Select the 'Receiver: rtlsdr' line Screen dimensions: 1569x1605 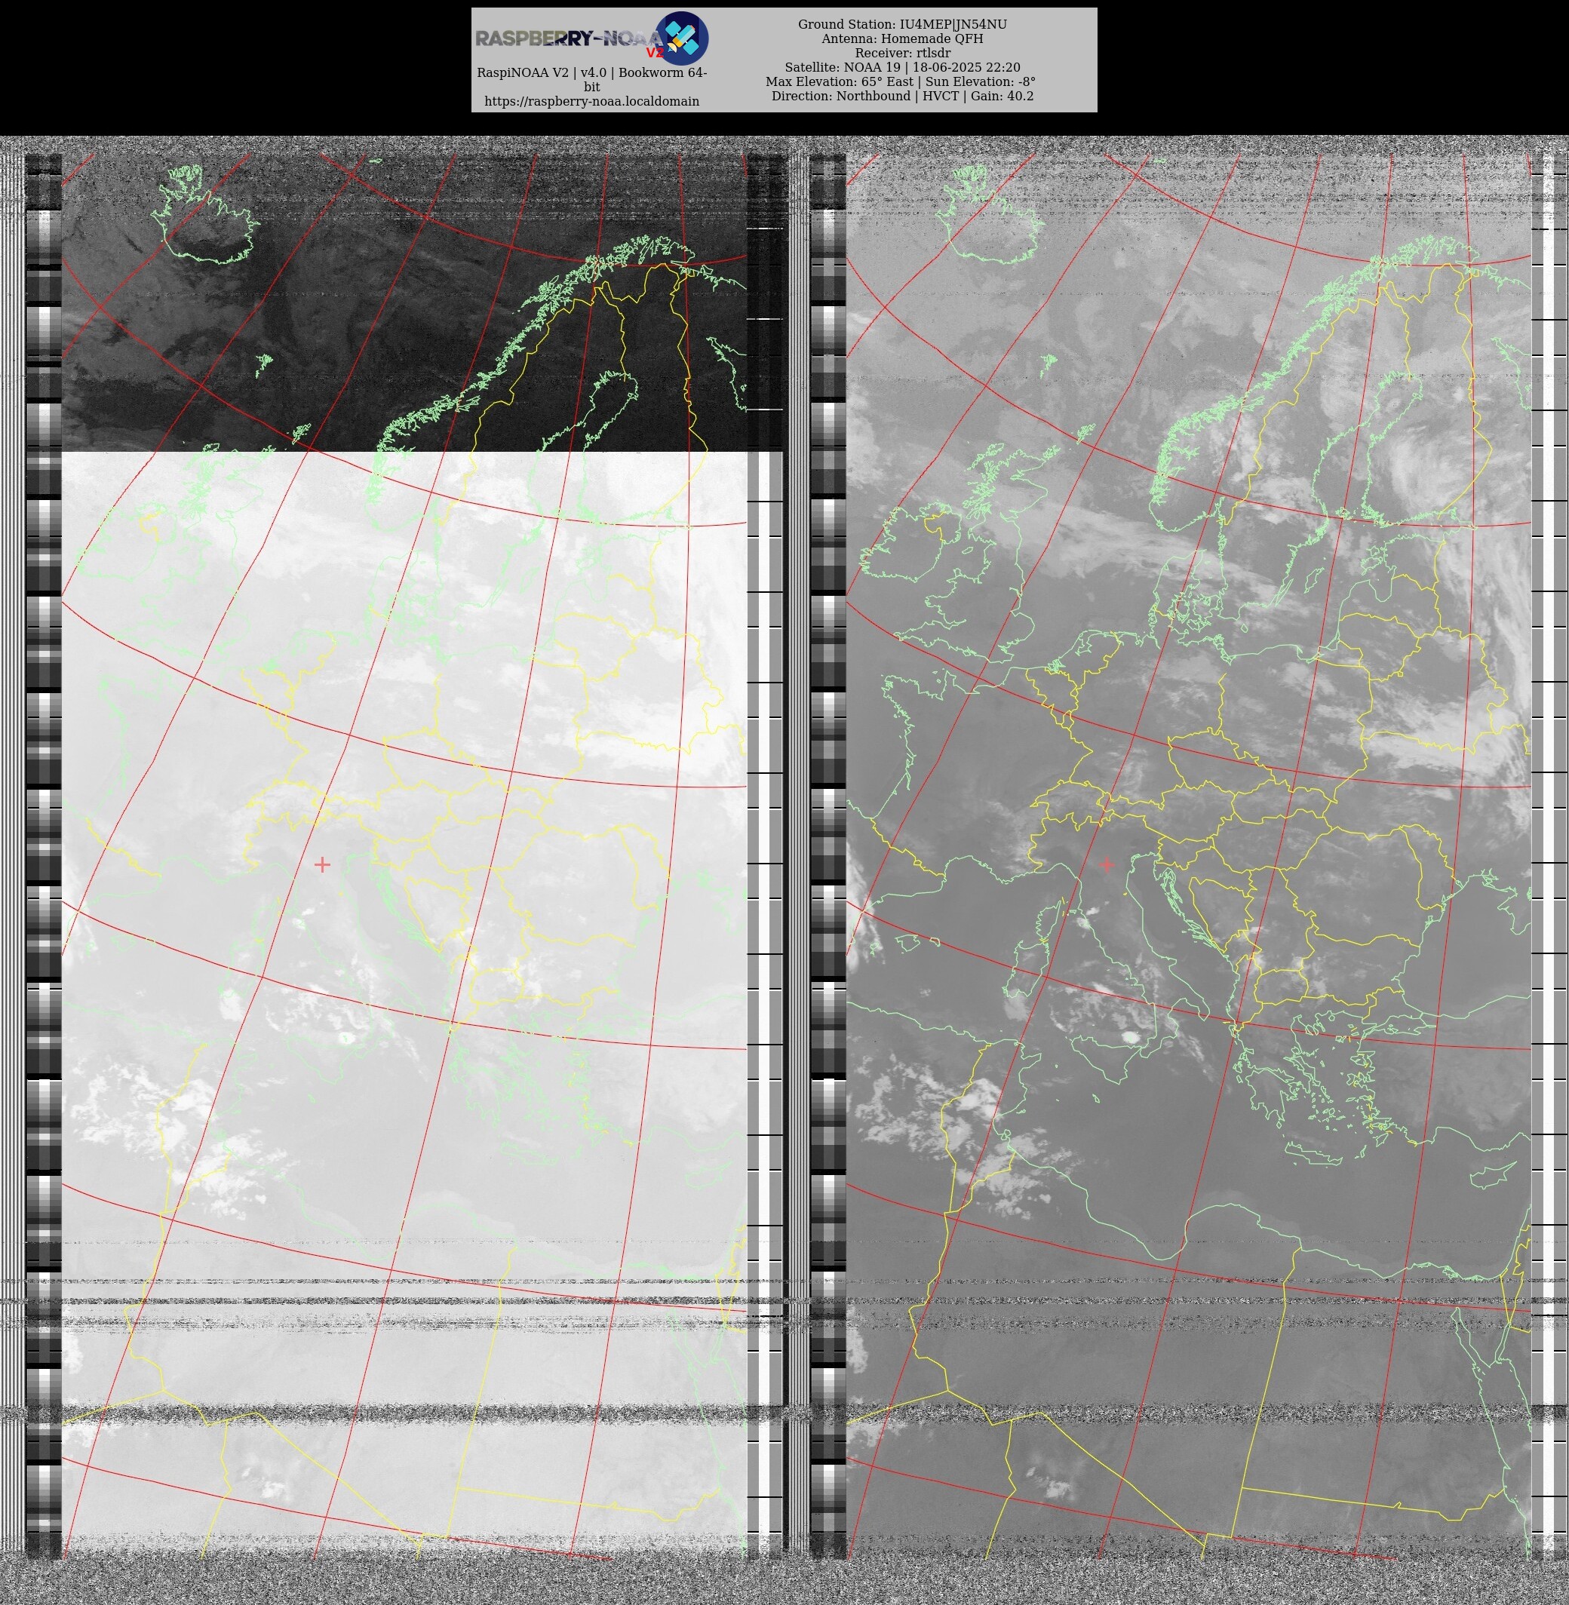coord(902,53)
